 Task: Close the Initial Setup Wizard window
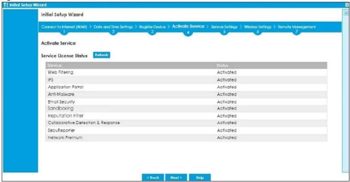click(x=347, y=5)
